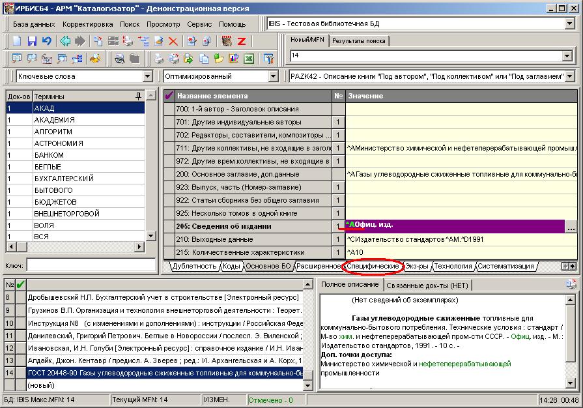The image size is (583, 408).
Task: Toggle the mark cell for record 10
Action: coord(21,323)
